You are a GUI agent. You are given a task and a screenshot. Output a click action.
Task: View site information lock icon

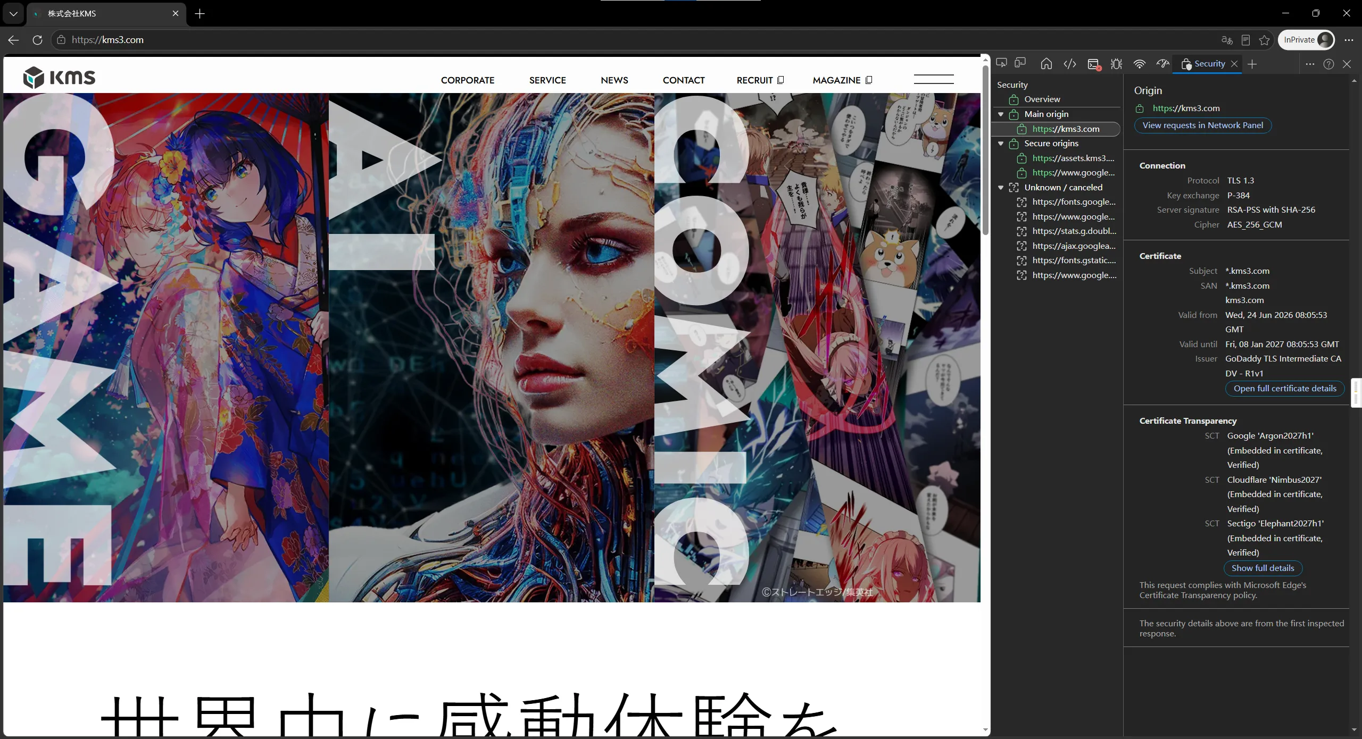(61, 40)
